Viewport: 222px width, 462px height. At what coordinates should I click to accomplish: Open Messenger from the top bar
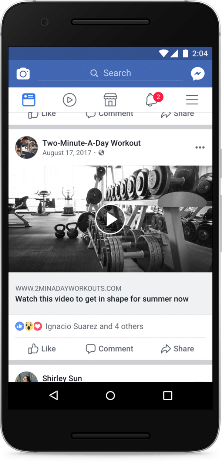pyautogui.click(x=198, y=74)
